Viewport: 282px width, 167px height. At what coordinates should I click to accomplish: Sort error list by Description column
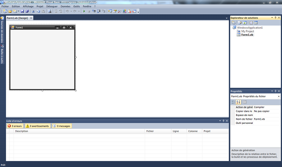pos(79,131)
